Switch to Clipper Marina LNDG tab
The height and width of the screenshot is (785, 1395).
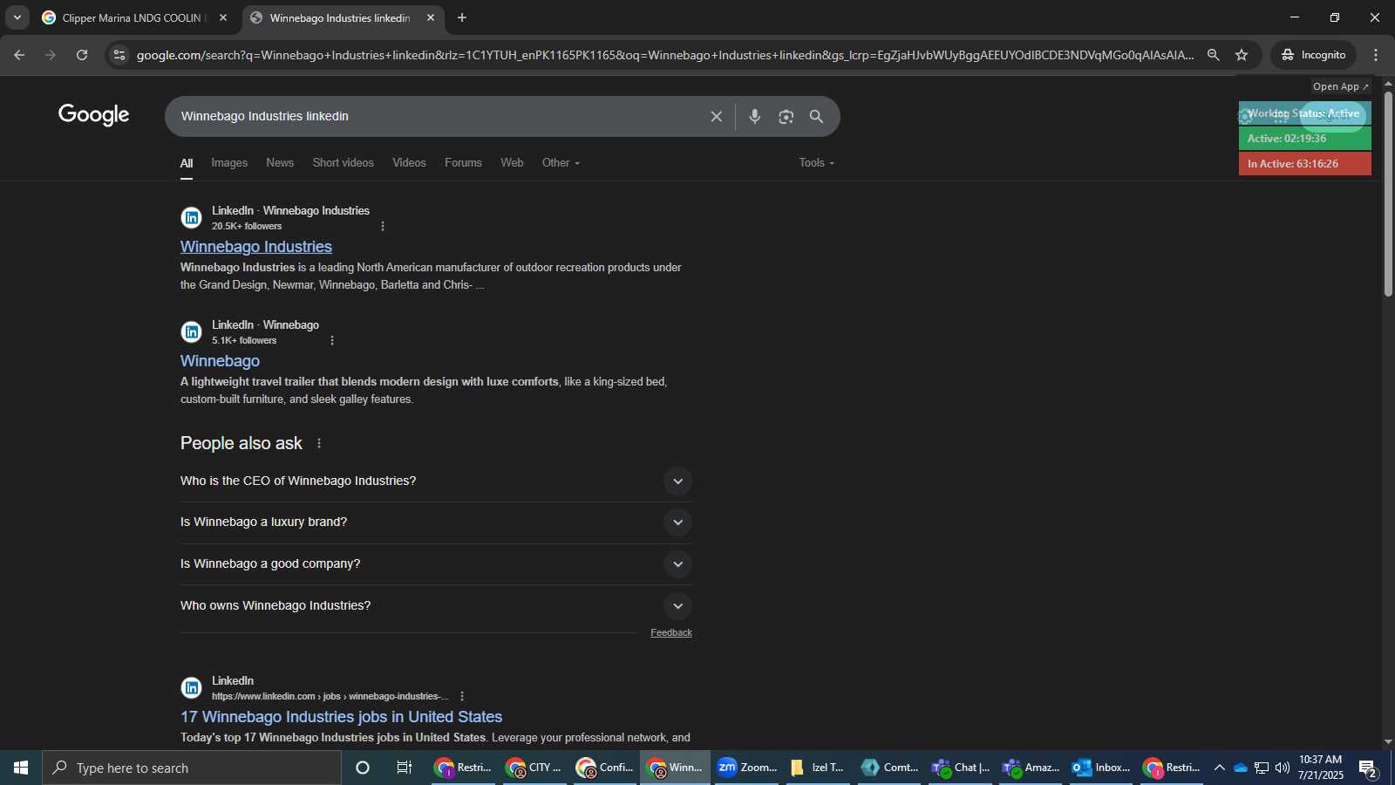(131, 17)
